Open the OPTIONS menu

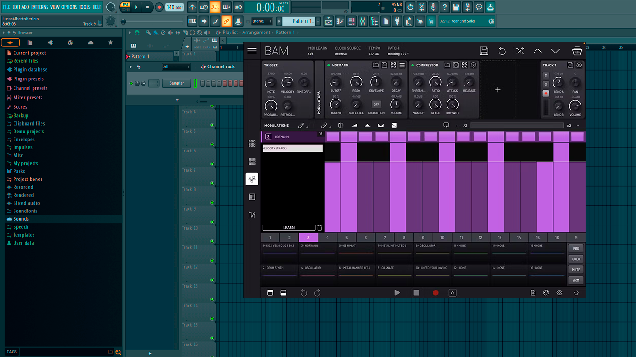point(69,7)
